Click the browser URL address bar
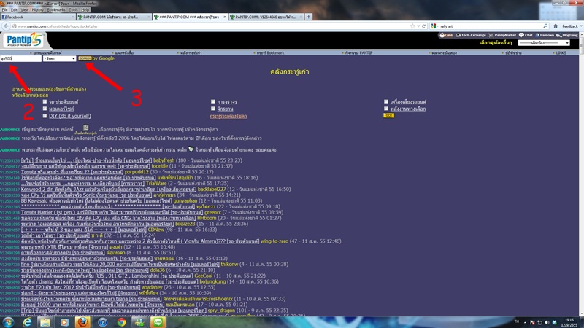 point(210,26)
